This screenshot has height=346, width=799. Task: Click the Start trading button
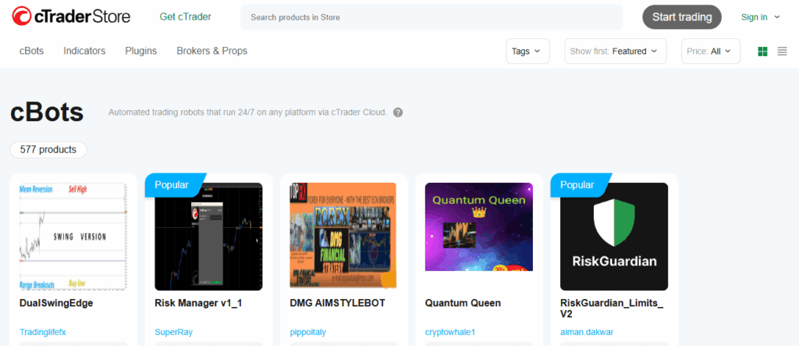682,17
